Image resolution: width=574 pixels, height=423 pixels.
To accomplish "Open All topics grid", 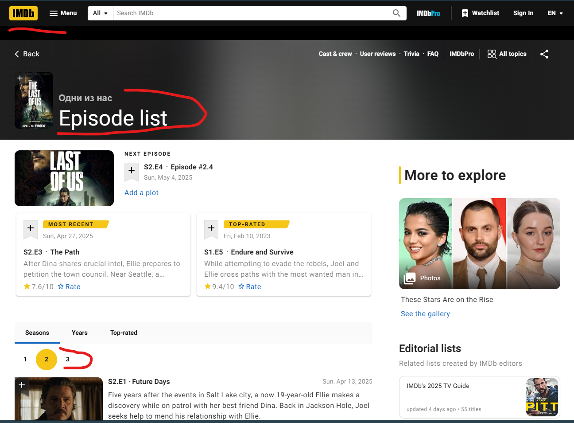I will point(507,54).
